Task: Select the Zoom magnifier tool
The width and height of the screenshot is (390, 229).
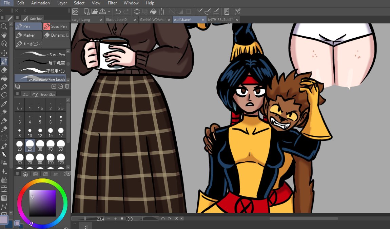Action: [4, 26]
